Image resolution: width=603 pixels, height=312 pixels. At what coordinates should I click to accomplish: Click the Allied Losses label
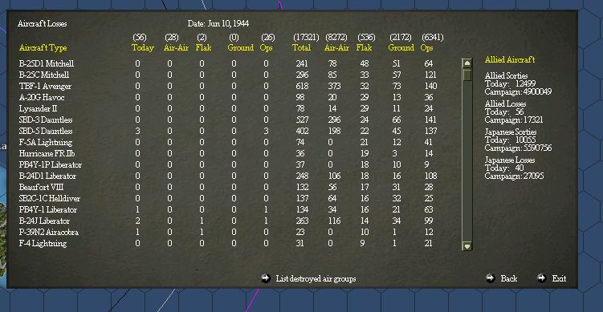(505, 103)
